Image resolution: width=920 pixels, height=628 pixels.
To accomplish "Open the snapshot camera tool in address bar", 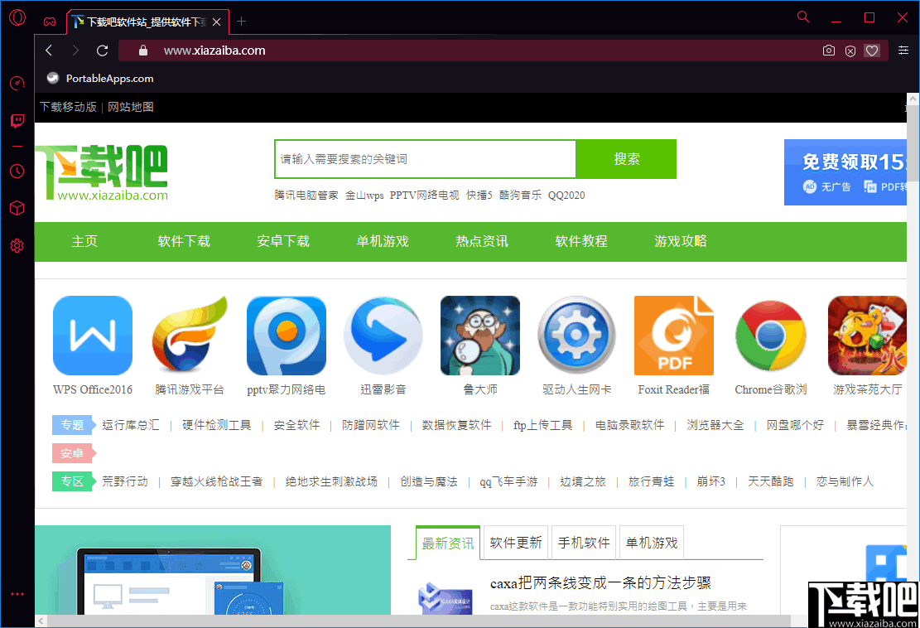I will pos(828,51).
